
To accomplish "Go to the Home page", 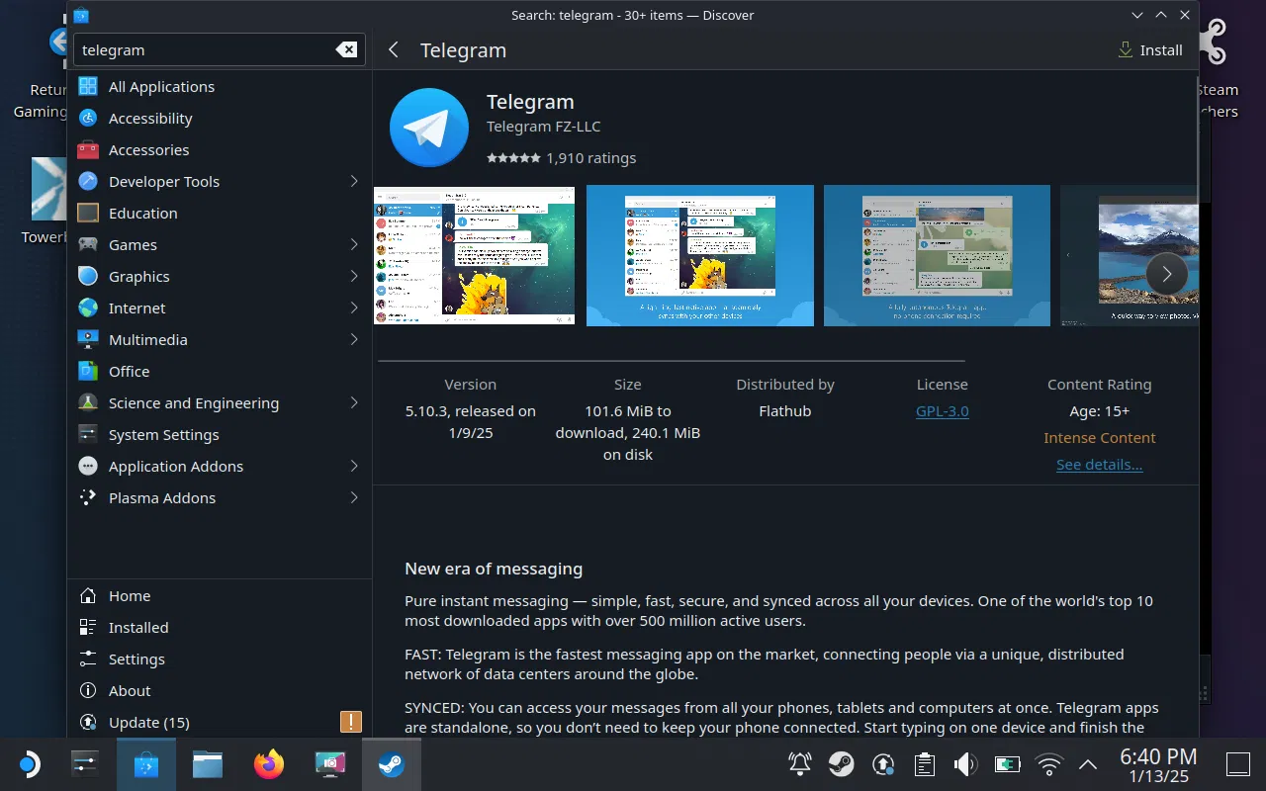I will [x=219, y=596].
